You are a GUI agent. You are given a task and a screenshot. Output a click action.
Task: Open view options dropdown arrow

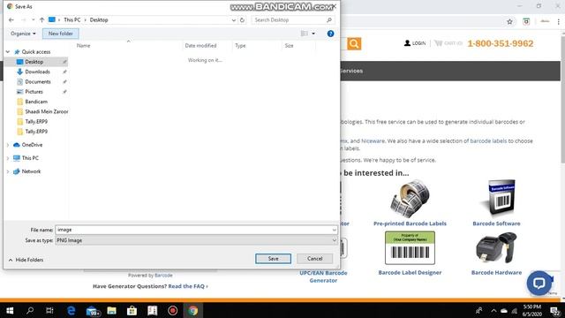coord(313,34)
